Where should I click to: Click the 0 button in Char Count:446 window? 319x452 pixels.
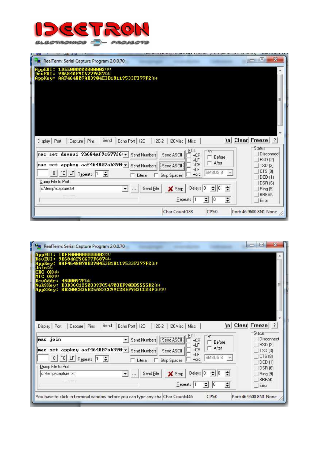coord(54,358)
